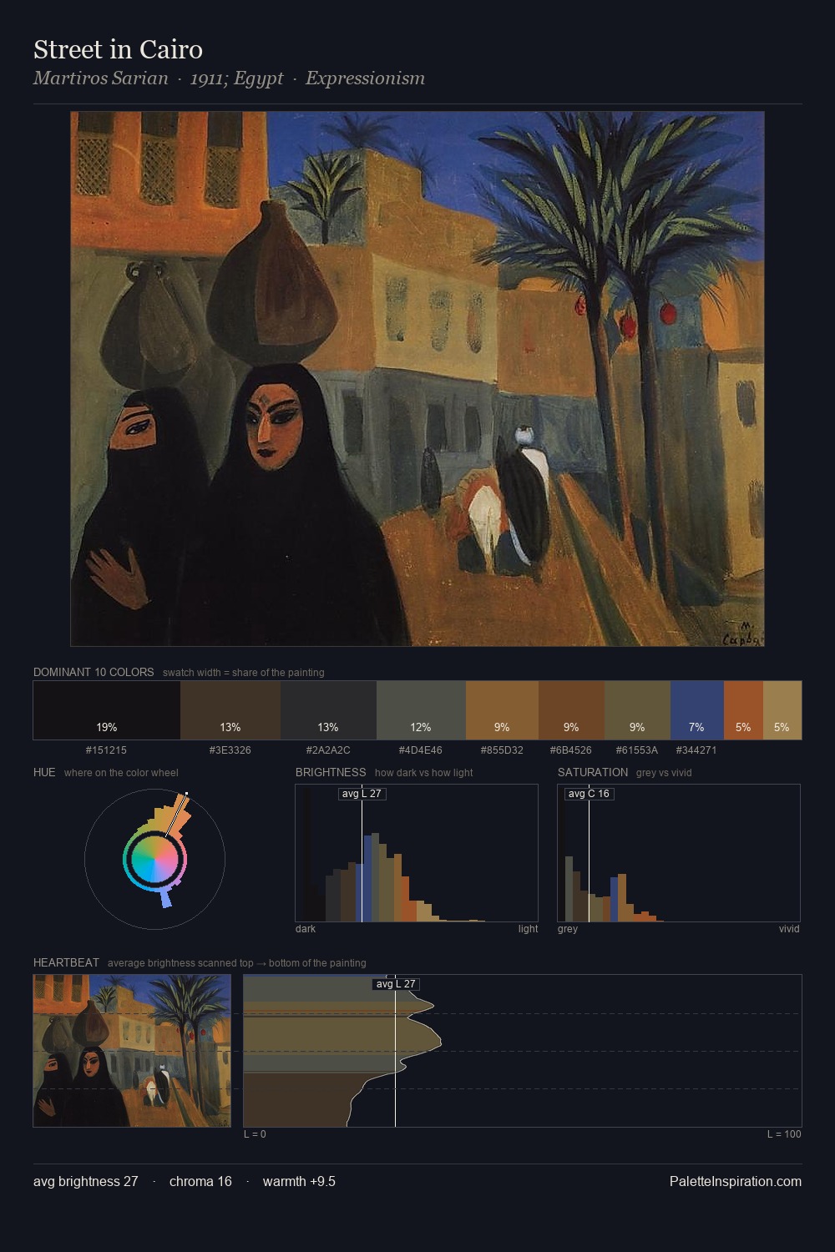The height and width of the screenshot is (1252, 835).
Task: Click the L = 100 axis label
Action: tap(784, 1134)
